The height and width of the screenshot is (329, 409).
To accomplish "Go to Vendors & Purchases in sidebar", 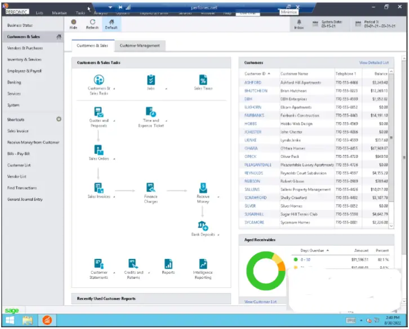I will [x=25, y=48].
